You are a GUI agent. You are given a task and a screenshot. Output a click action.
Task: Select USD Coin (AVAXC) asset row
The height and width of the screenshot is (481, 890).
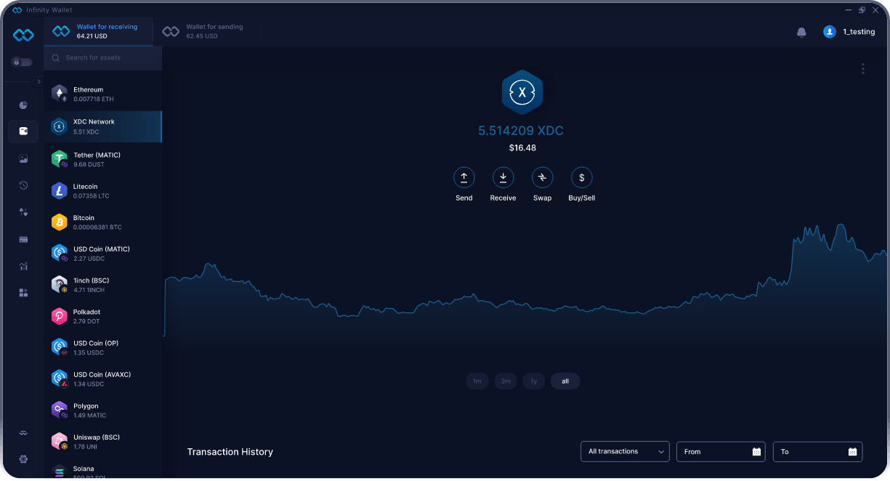103,379
